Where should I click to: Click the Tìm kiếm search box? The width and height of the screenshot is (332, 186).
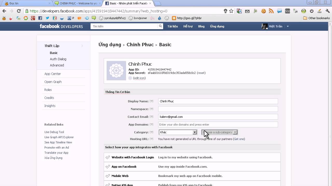point(124,26)
